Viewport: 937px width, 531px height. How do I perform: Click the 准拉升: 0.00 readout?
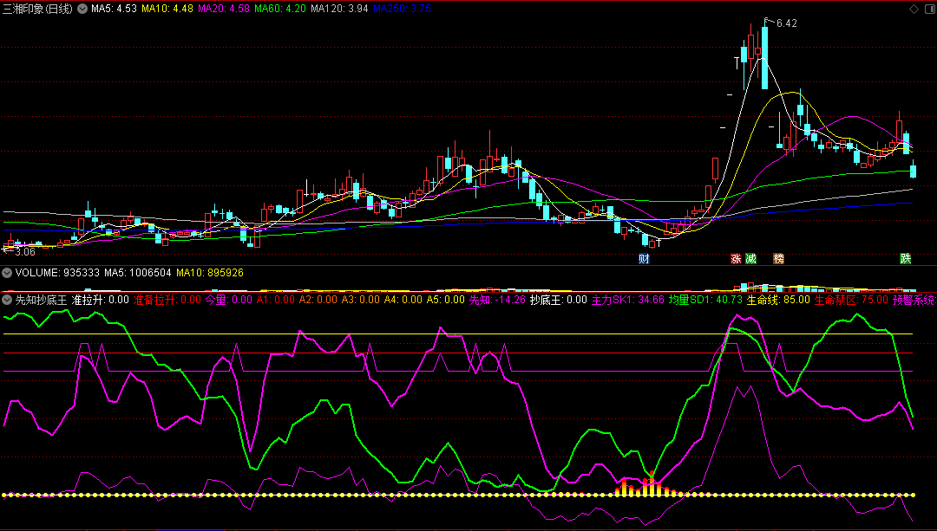coord(101,300)
